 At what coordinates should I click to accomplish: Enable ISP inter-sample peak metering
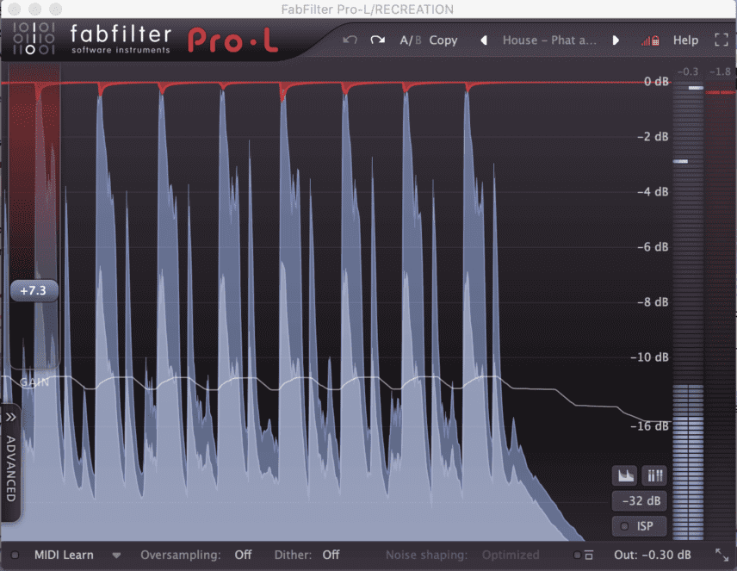click(x=640, y=526)
